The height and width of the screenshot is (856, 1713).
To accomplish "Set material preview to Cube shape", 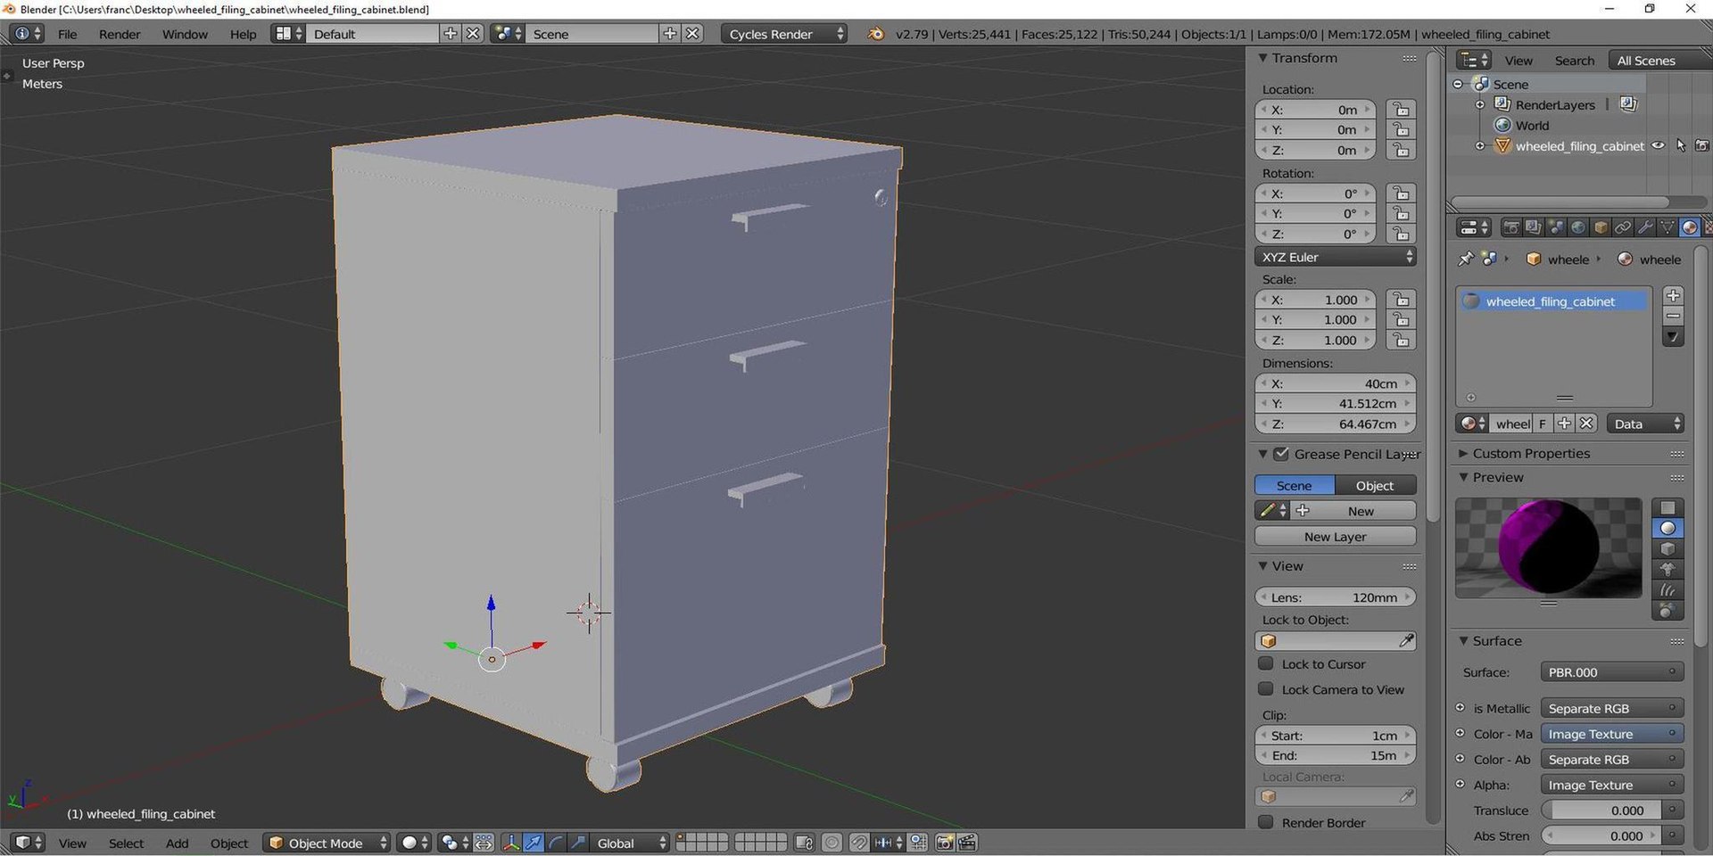I will coord(1667,549).
